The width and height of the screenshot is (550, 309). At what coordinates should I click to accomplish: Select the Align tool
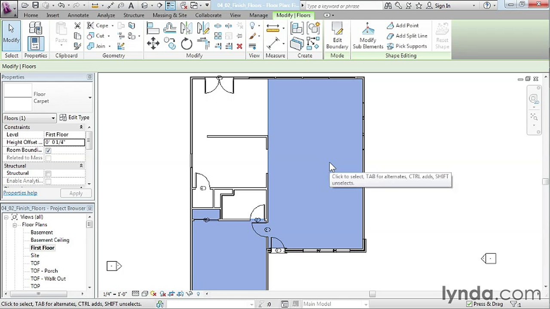[153, 29]
